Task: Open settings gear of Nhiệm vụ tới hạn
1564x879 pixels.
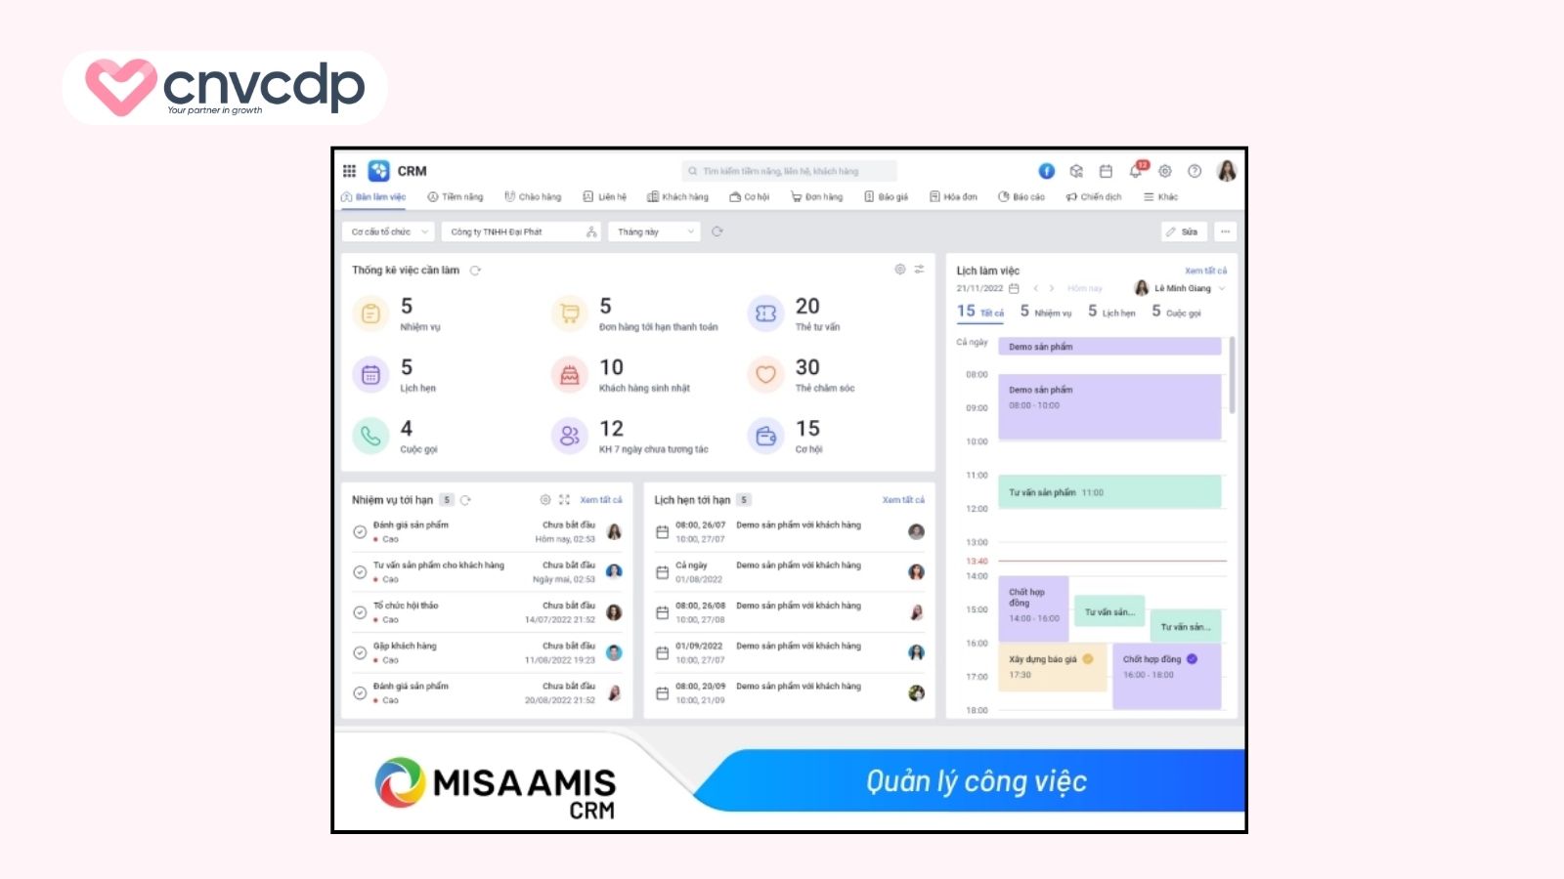Action: (545, 499)
